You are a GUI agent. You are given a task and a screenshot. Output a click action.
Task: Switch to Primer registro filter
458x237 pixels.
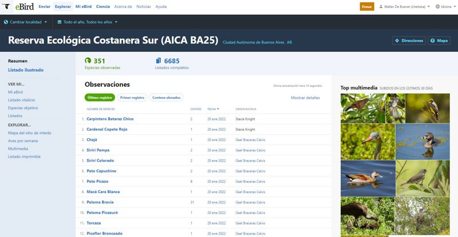click(132, 98)
